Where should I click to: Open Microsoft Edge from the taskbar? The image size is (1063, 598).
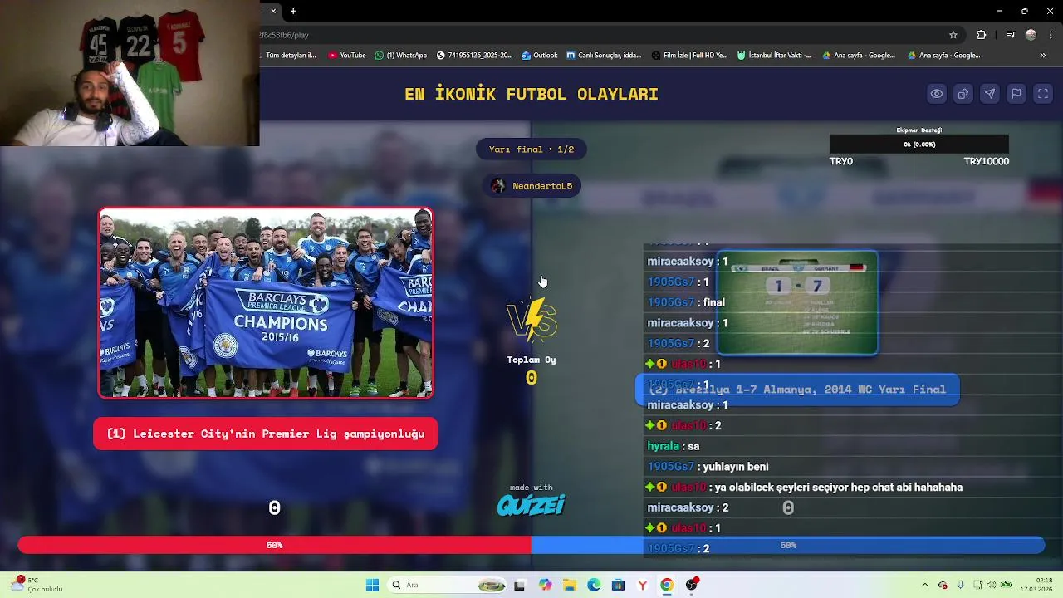(594, 585)
